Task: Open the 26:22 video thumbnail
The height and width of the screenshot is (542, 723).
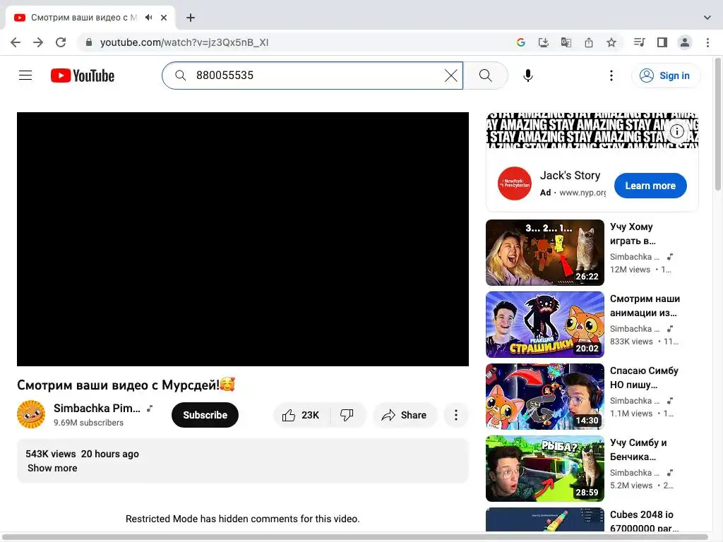Action: pyautogui.click(x=545, y=253)
